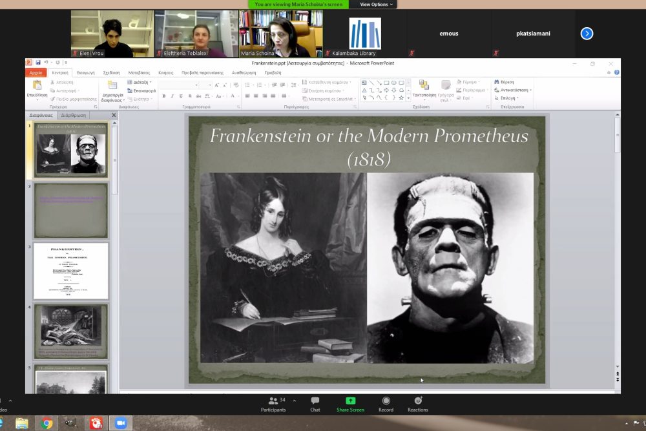This screenshot has height=431, width=646.
Task: Select slide 3 thumbnail with title page
Action: click(71, 271)
